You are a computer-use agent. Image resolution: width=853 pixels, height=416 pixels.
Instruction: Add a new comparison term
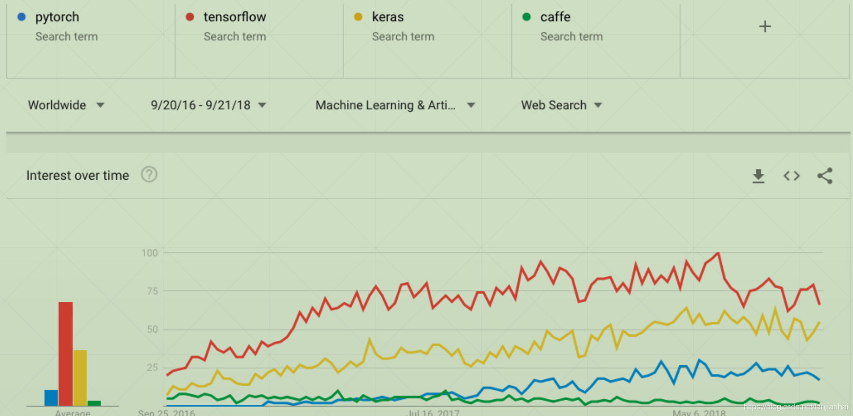coord(765,26)
